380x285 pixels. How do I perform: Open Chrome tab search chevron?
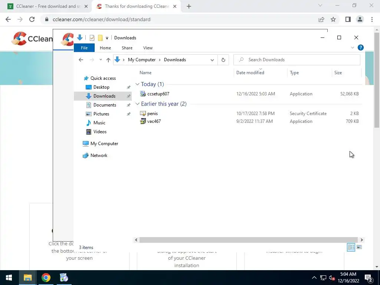(x=320, y=5)
